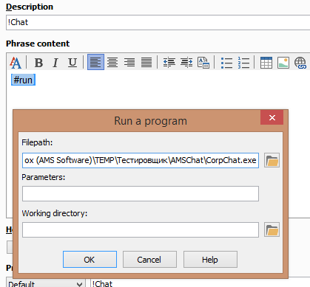Click the Description field containing !Chat
This screenshot has height=287, width=310.
pos(158,22)
